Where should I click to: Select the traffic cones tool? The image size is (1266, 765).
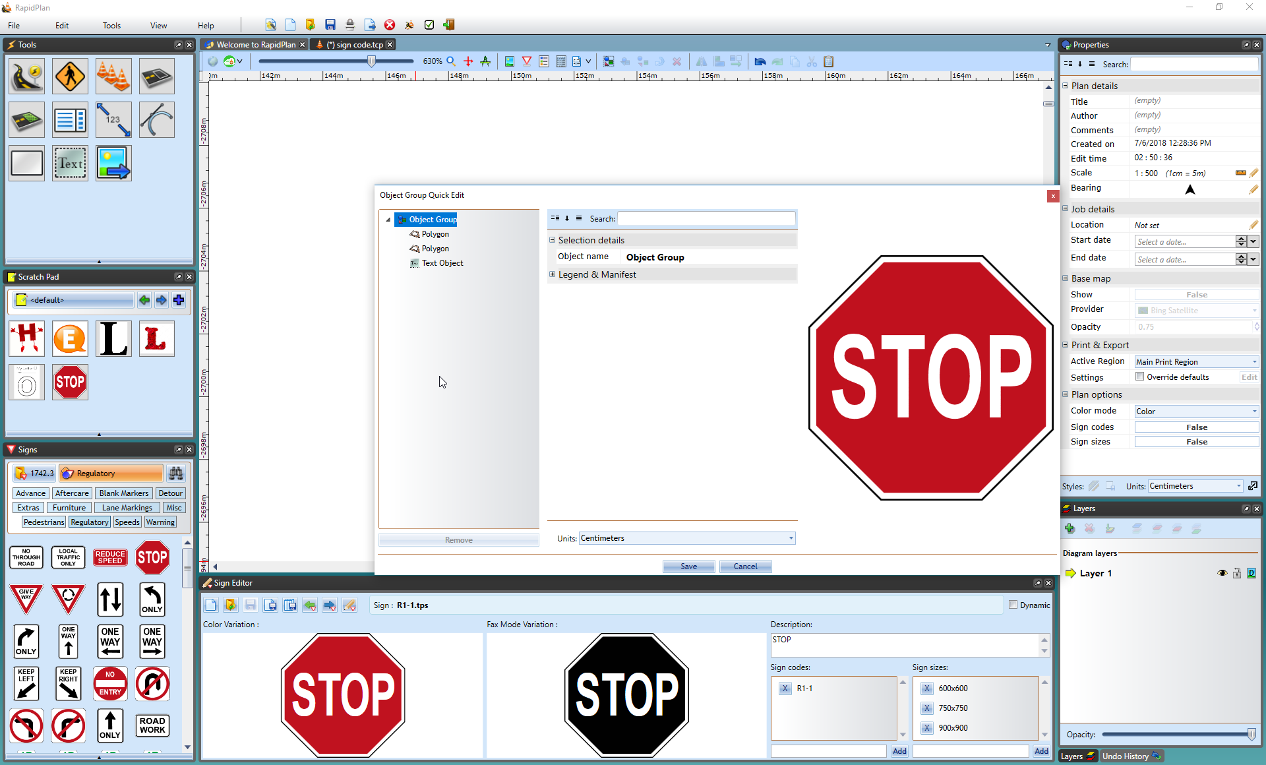coord(113,76)
